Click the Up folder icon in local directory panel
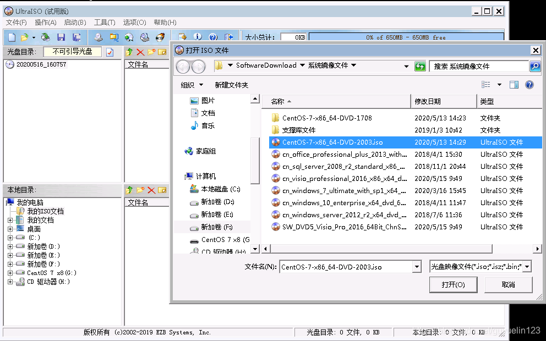Viewport: 546px width, 341px height. tap(129, 190)
